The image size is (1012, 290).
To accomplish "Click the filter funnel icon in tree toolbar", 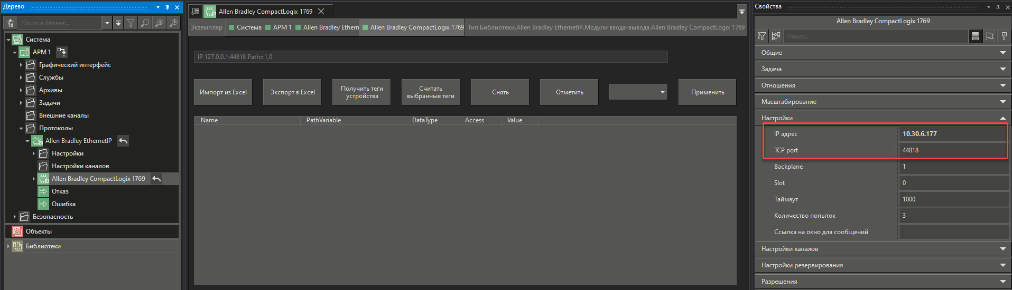I will tap(131, 23).
